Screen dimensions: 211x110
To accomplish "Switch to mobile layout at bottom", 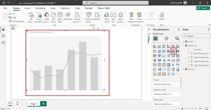I will pos(17,103).
